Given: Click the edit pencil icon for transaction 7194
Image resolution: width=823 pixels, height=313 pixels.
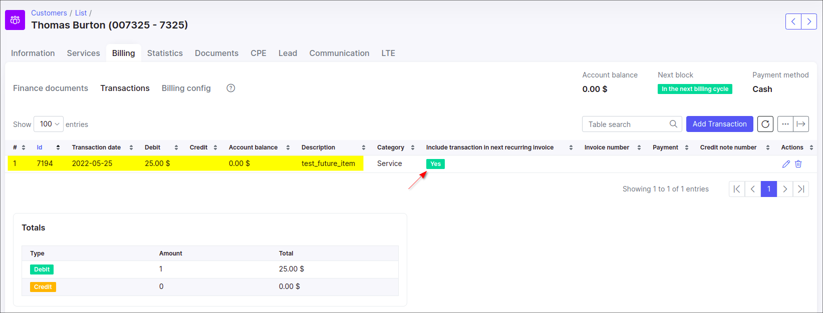Looking at the screenshot, I should (786, 164).
